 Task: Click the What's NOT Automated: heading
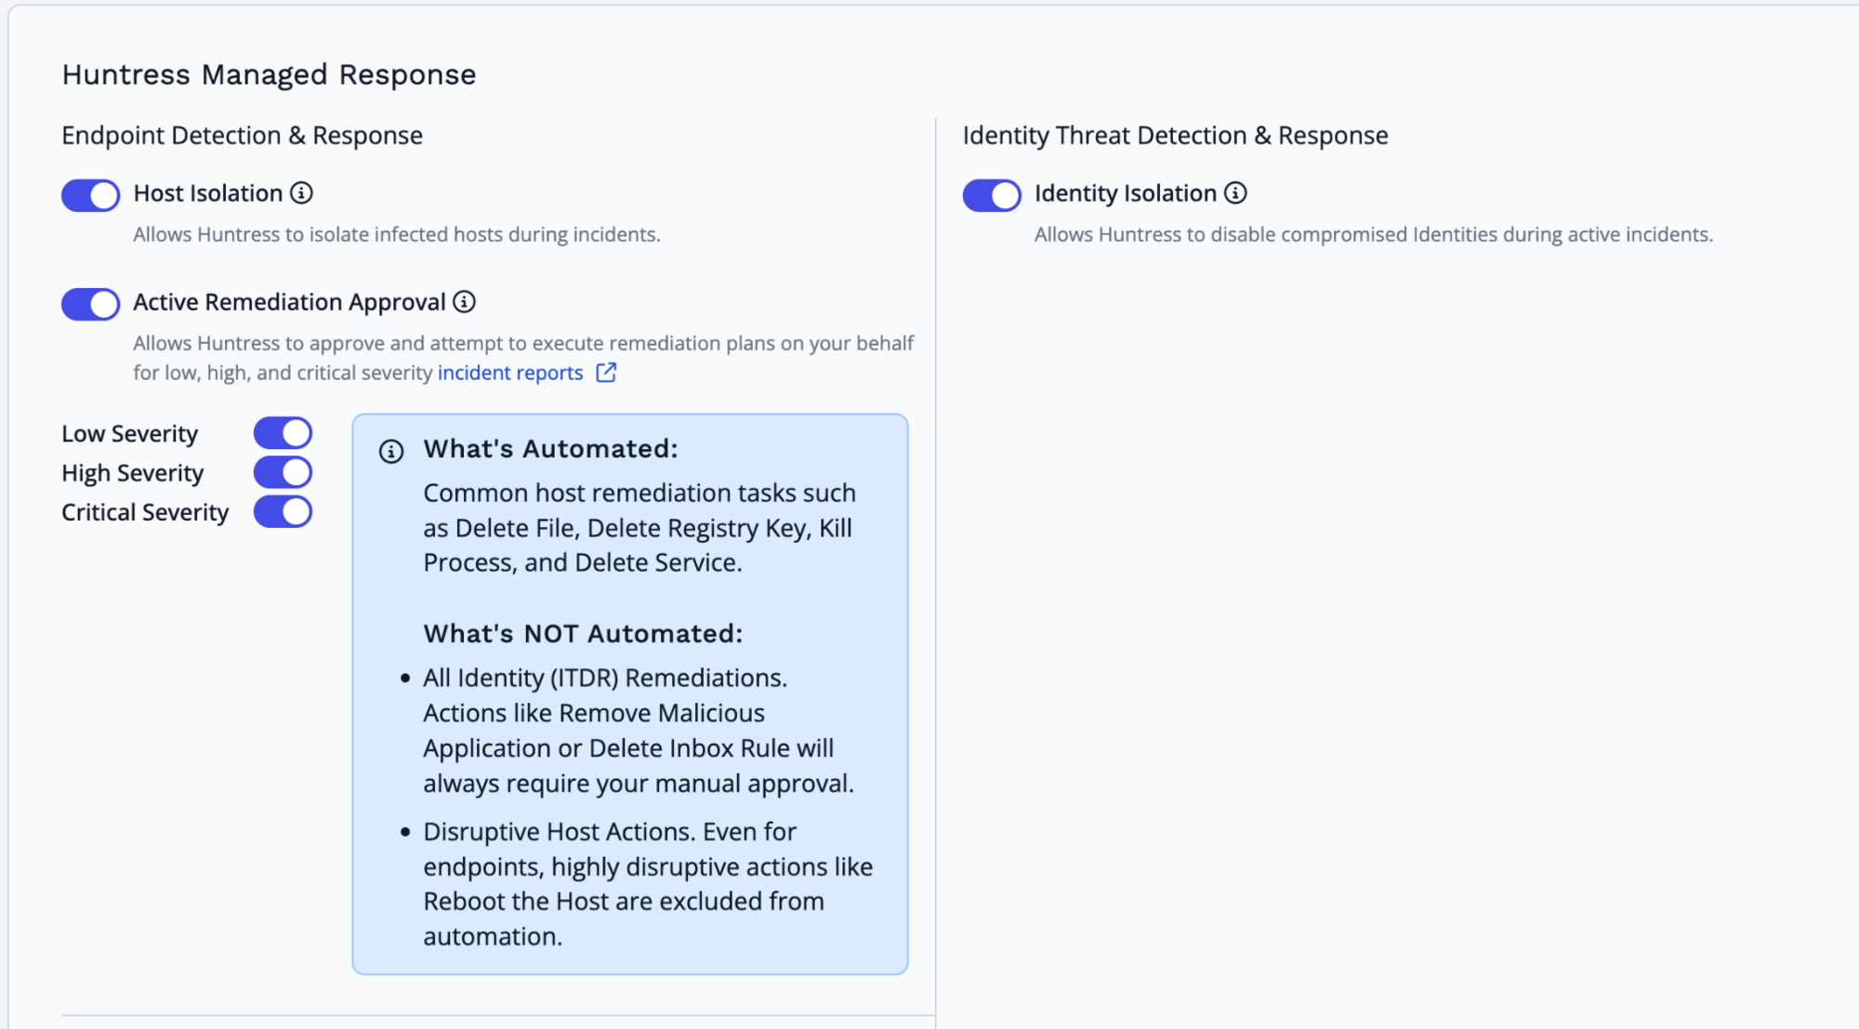(x=584, y=634)
